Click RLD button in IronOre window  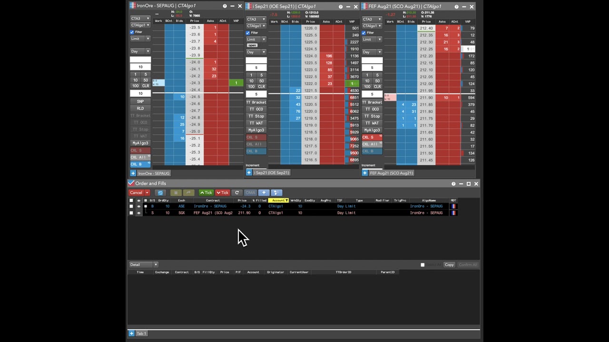(140, 108)
